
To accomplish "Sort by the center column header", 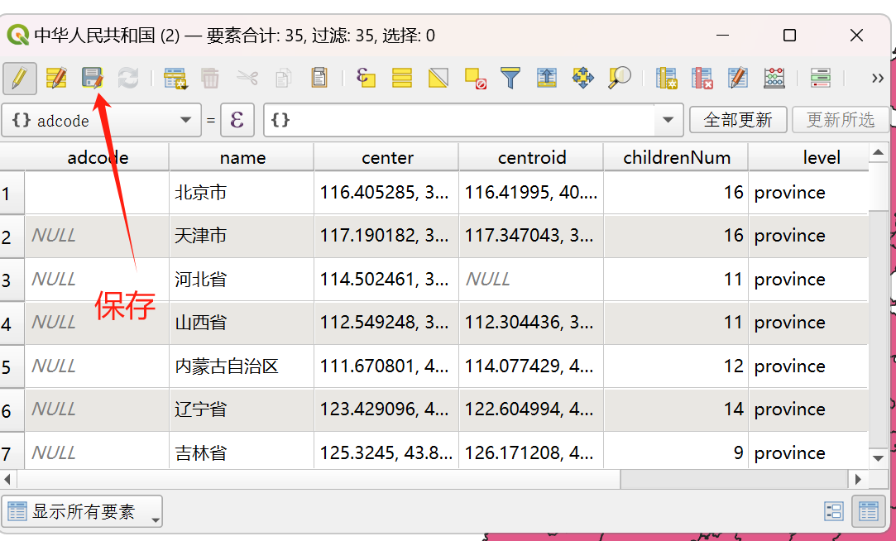I will 387,157.
